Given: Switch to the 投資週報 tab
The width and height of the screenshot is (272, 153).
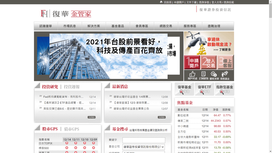Looking at the screenshot, I should [x=72, y=87].
